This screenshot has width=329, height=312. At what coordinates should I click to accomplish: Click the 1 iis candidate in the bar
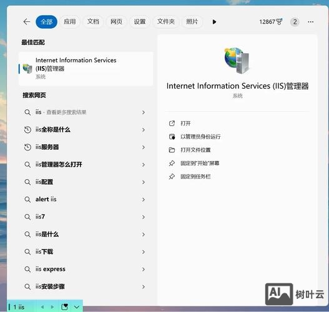pyautogui.click(x=19, y=307)
